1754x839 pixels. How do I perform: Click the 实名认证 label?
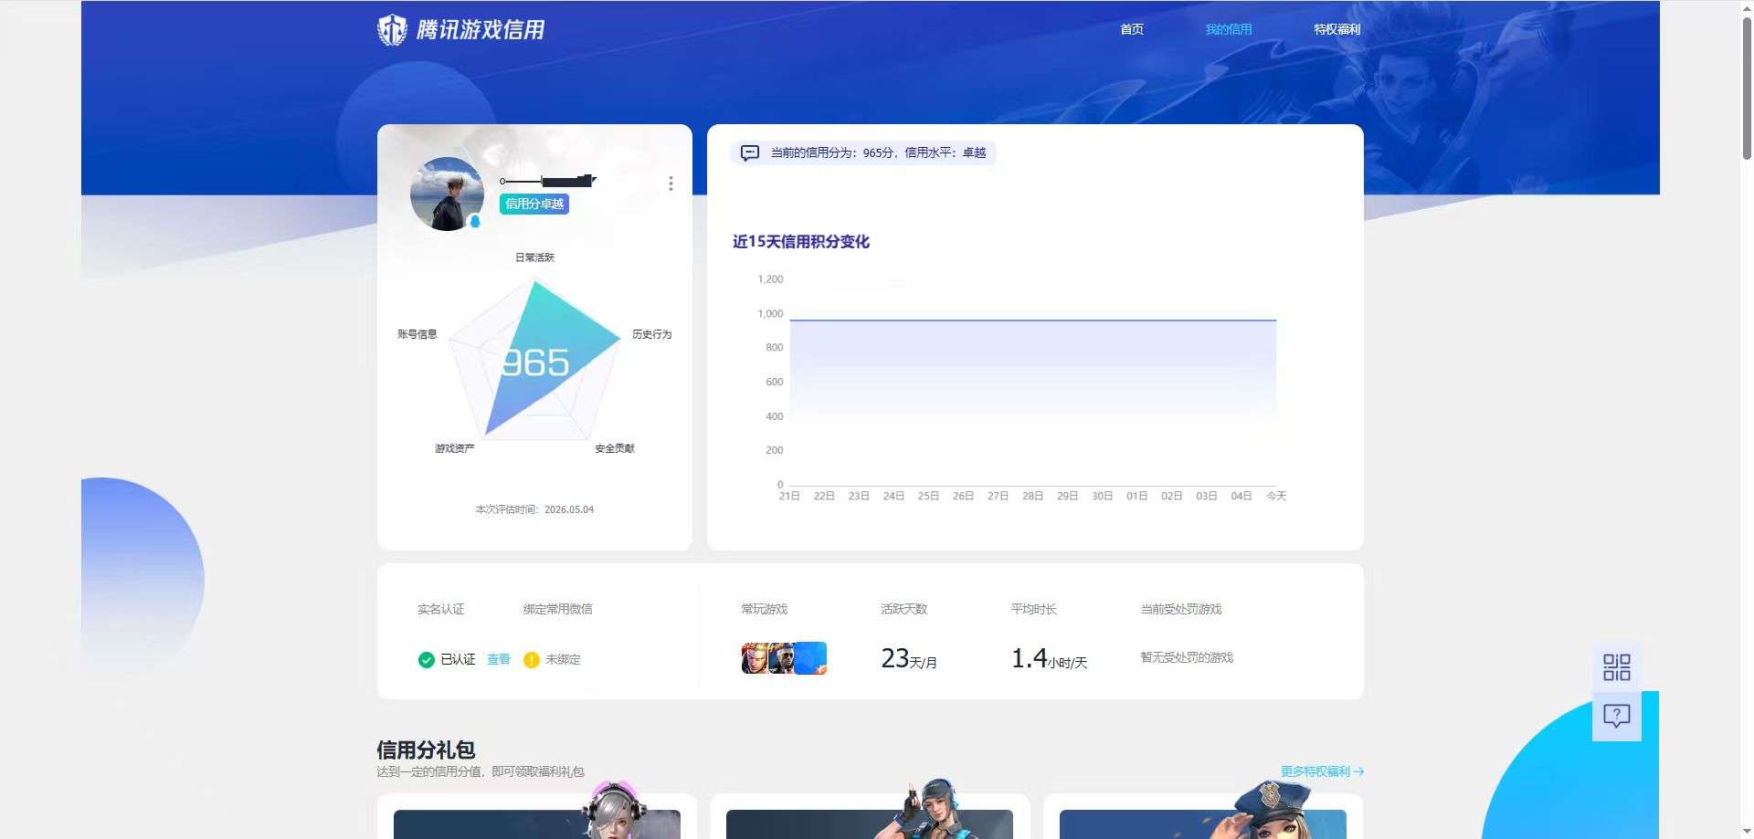(x=440, y=609)
